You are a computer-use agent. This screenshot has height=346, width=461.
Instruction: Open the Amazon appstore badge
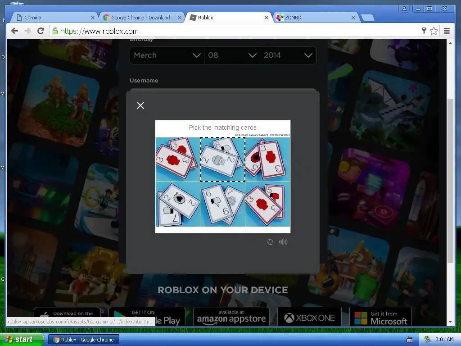point(231,317)
